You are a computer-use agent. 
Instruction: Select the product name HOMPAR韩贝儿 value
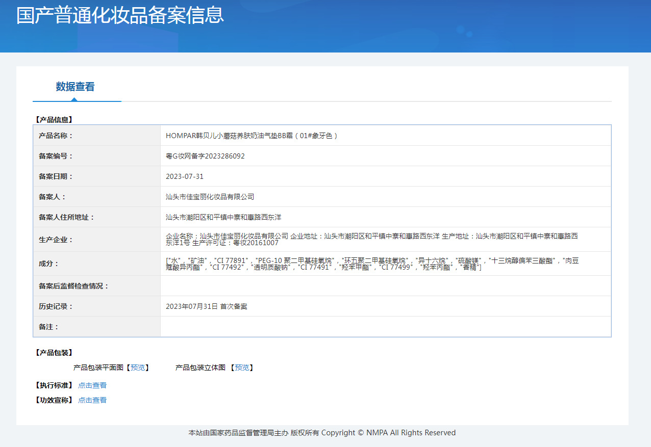pyautogui.click(x=252, y=136)
